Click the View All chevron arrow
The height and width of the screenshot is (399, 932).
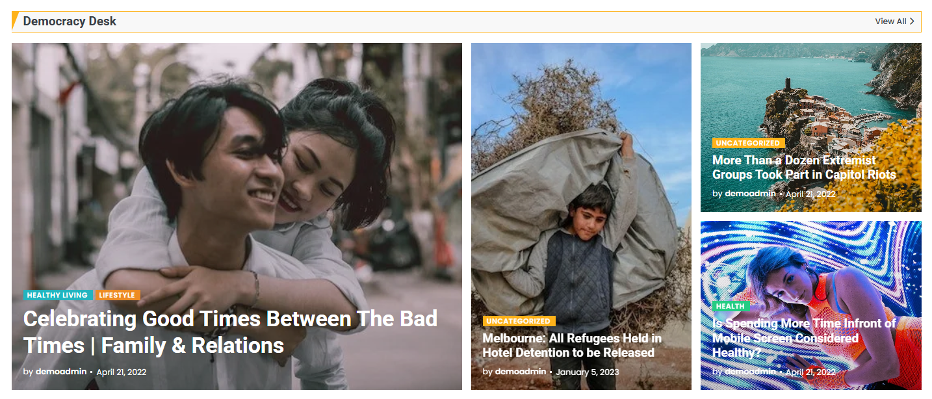[x=912, y=21]
